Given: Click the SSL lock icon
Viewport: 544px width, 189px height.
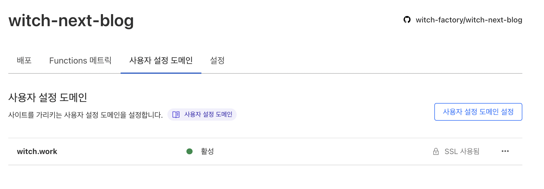Looking at the screenshot, I should click(436, 151).
